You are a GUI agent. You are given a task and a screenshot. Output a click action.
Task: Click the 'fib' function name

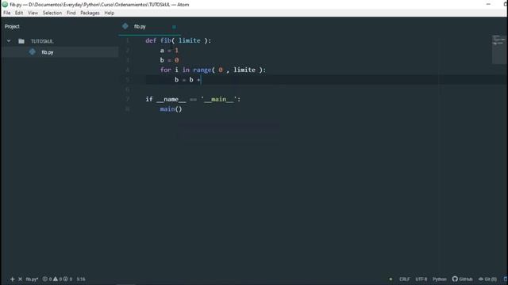tap(165, 40)
